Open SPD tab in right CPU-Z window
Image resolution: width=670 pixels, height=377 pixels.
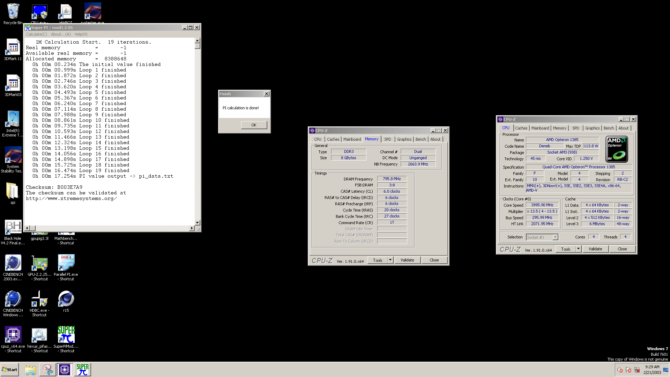(x=576, y=128)
